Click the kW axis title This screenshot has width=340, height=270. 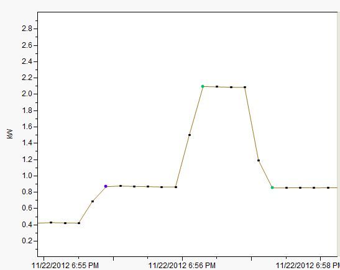[10, 134]
